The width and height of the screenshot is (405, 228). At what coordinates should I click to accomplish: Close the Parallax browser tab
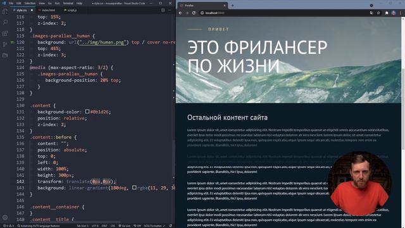[225, 6]
